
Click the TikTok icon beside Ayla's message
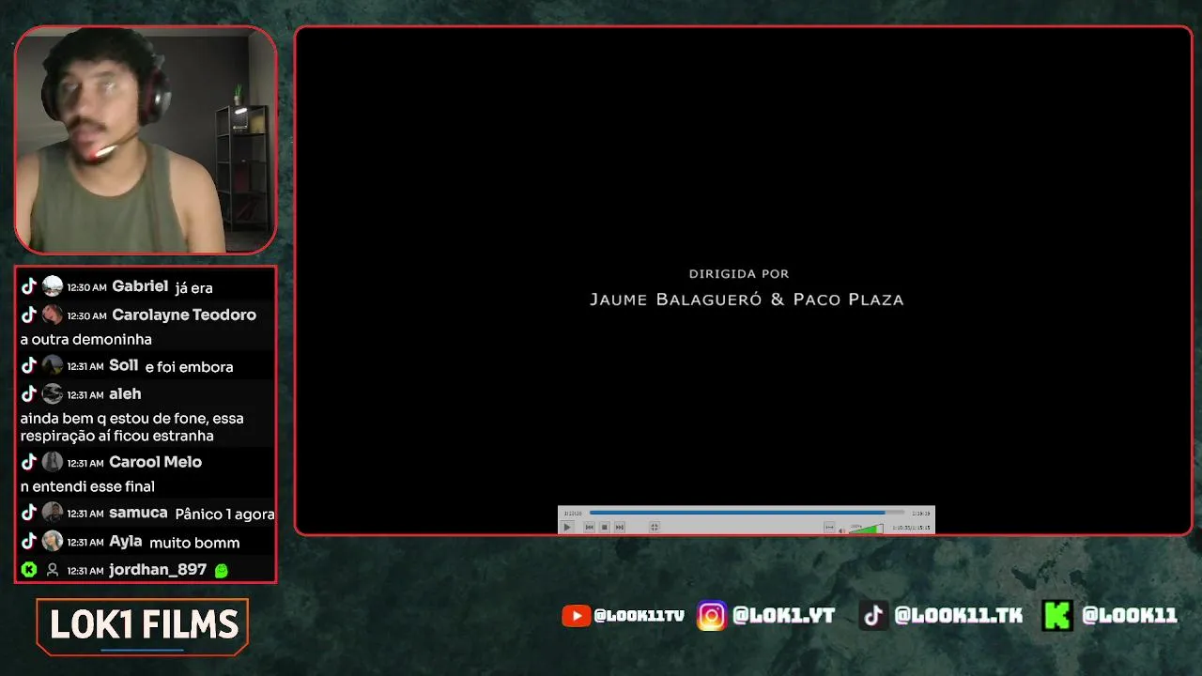(x=29, y=541)
